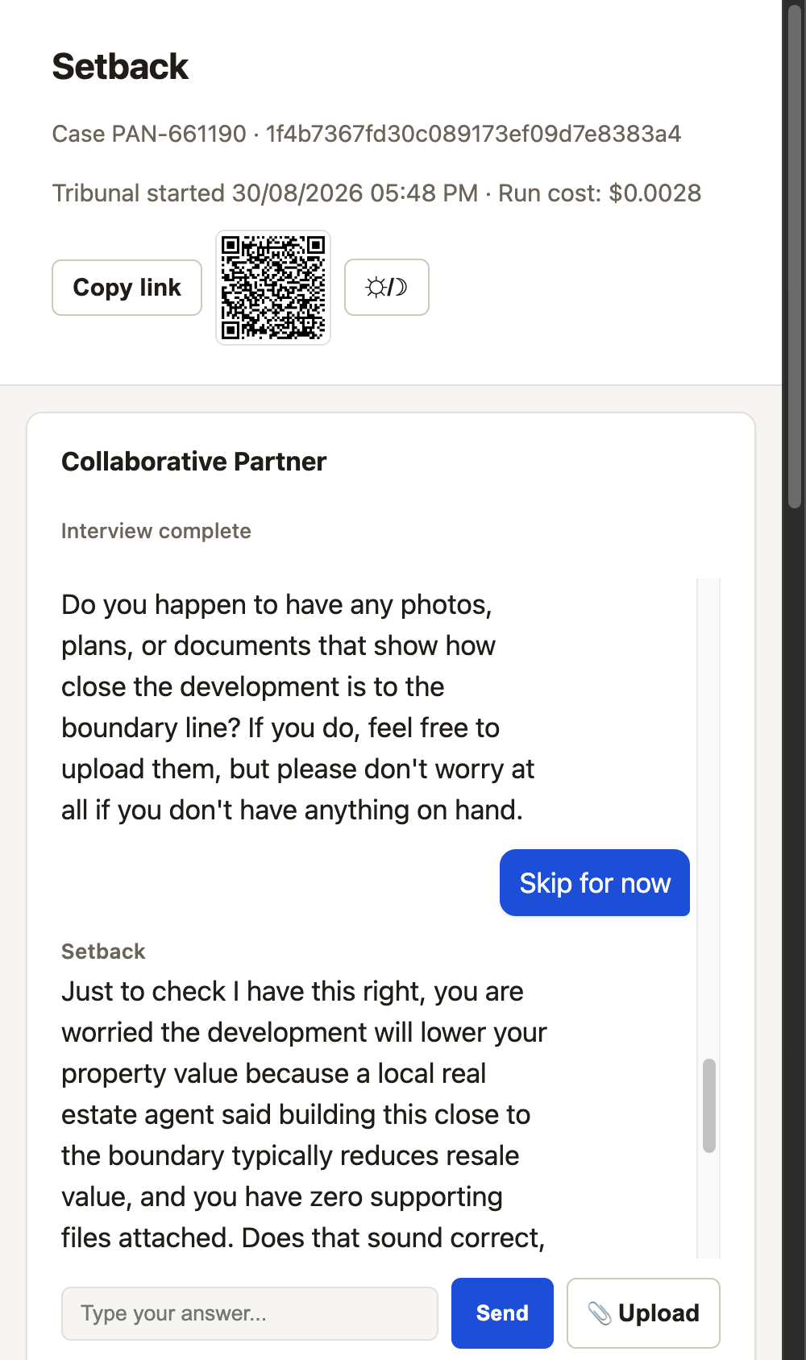The height and width of the screenshot is (1360, 806).
Task: Click the 'Interview complete' status label
Action: point(156,531)
